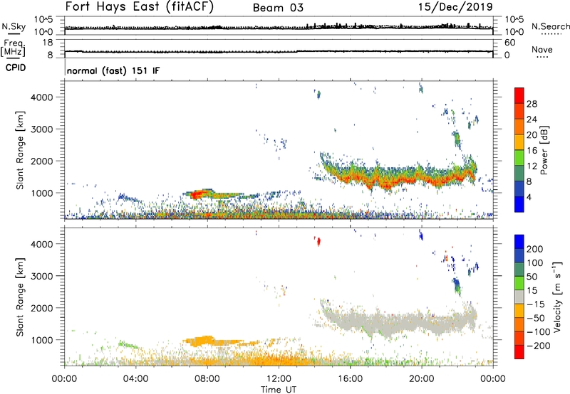Click the red high-power patch near 07:30
The image size is (570, 394).
coord(197,194)
